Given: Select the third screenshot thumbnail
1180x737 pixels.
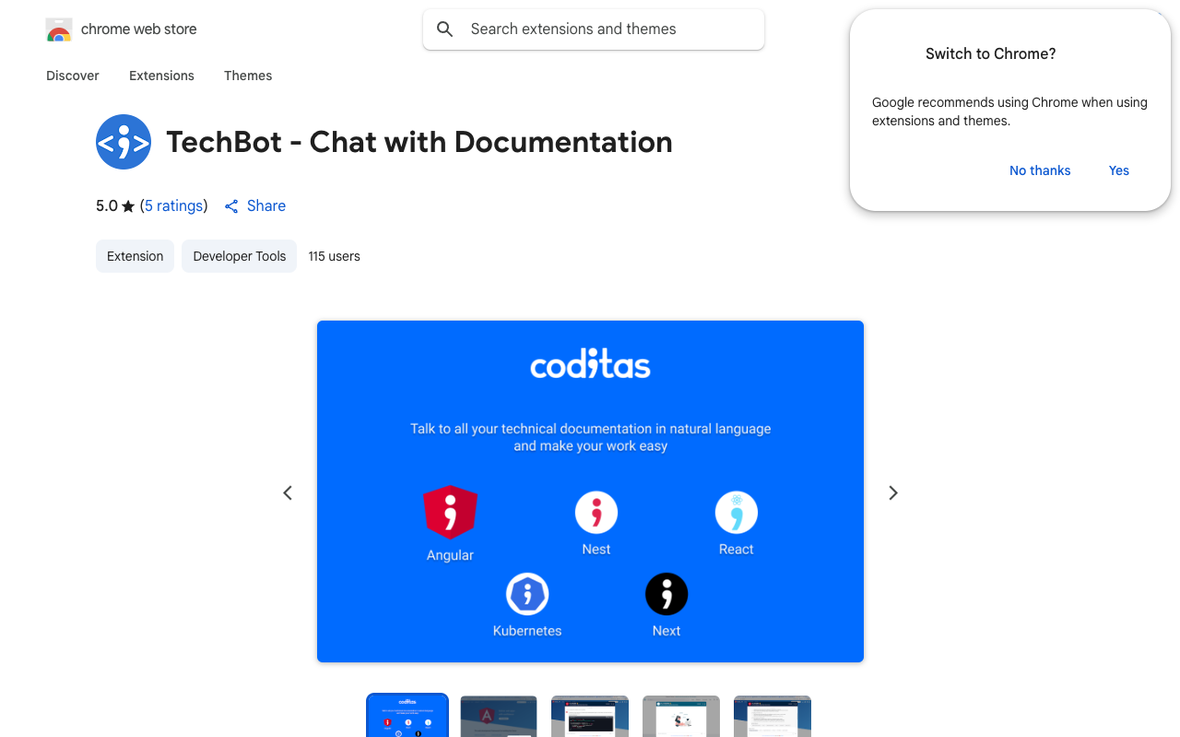Looking at the screenshot, I should 590,717.
